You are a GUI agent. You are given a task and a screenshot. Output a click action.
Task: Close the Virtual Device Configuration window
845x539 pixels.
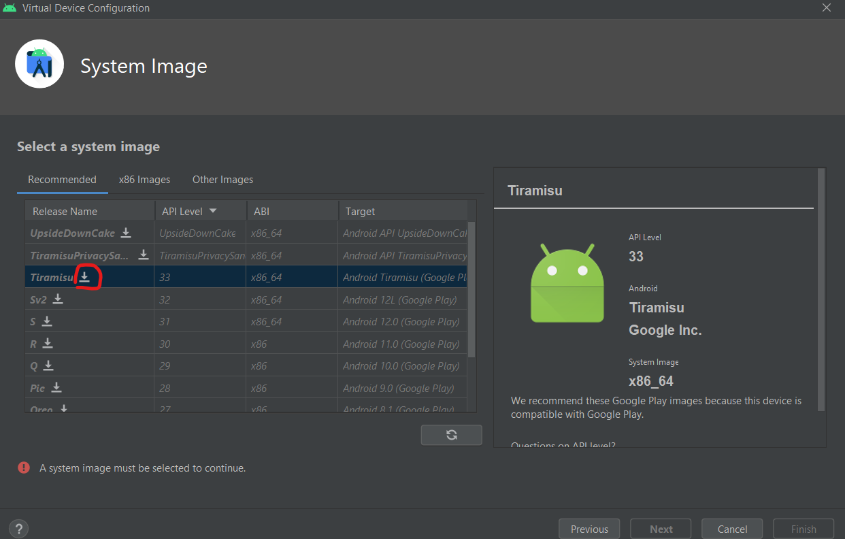(827, 8)
